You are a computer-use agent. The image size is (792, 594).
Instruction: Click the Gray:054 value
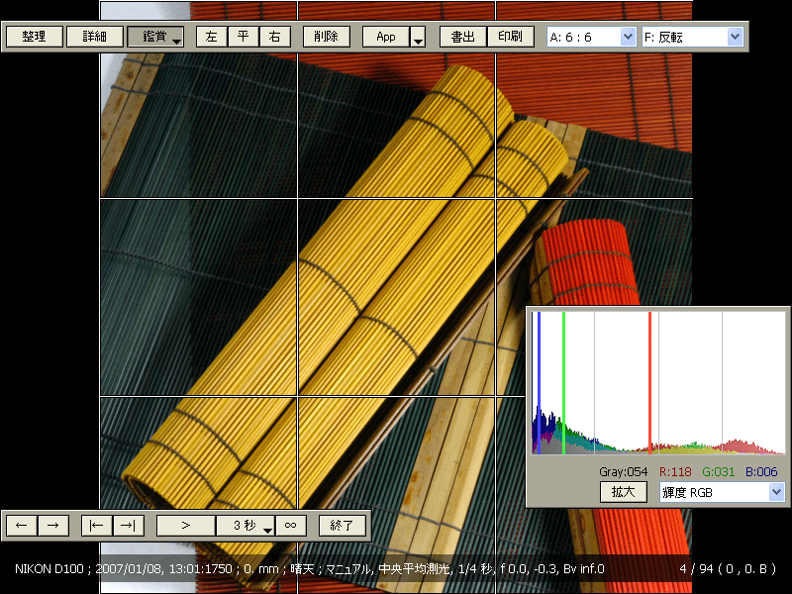click(x=624, y=472)
